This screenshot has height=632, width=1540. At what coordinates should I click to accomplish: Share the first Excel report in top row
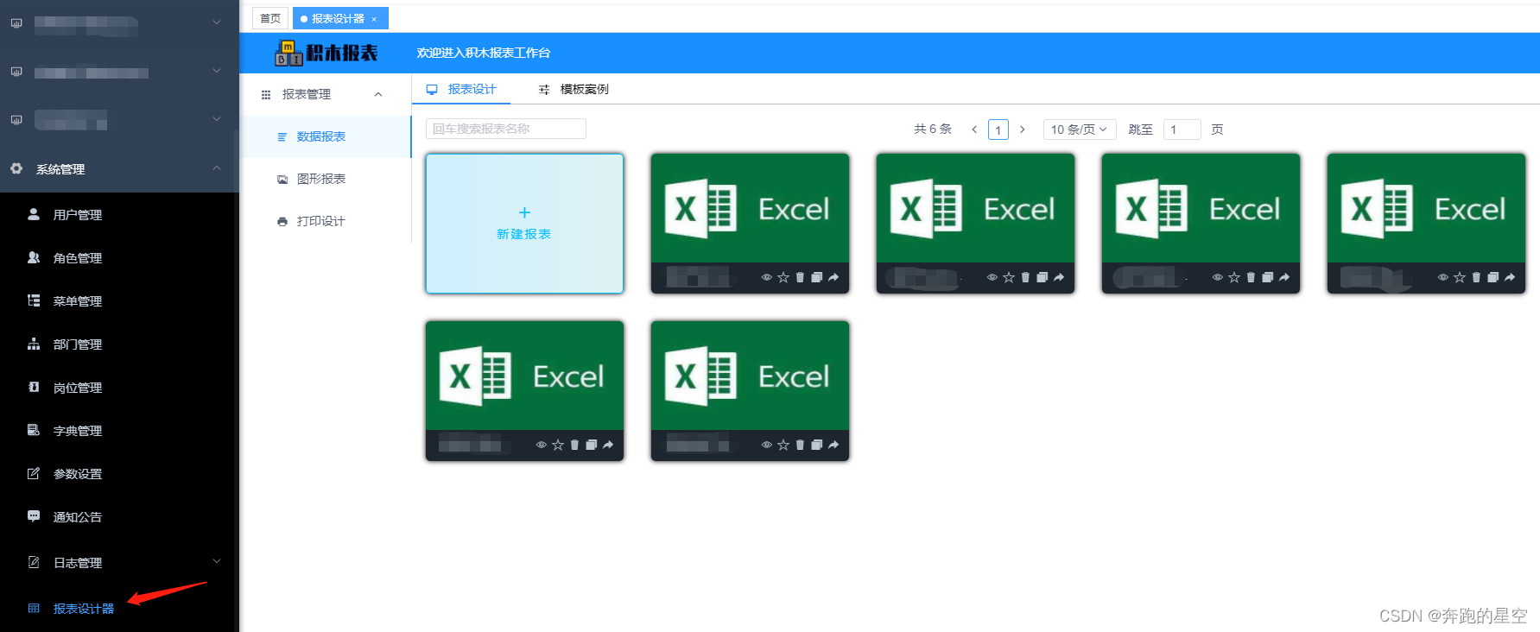coord(833,277)
